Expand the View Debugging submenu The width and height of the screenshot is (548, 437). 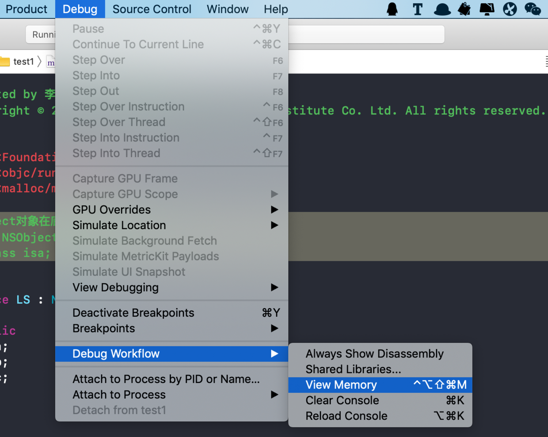coord(171,287)
